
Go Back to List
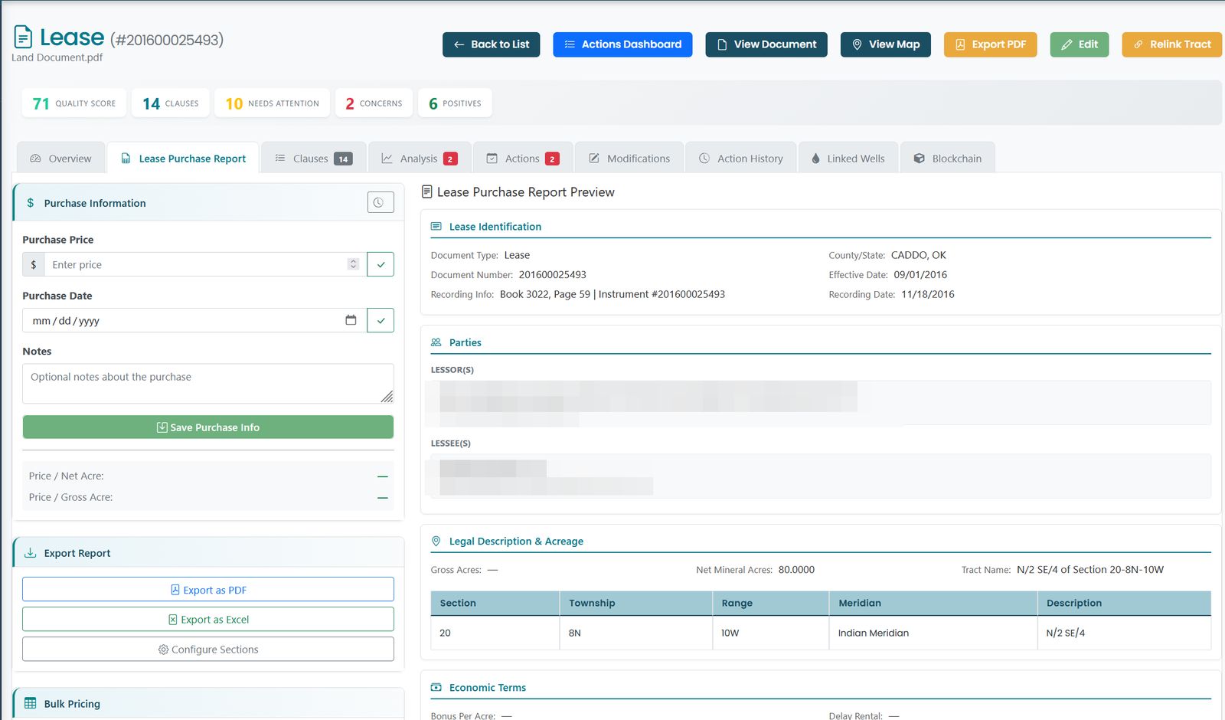click(491, 44)
